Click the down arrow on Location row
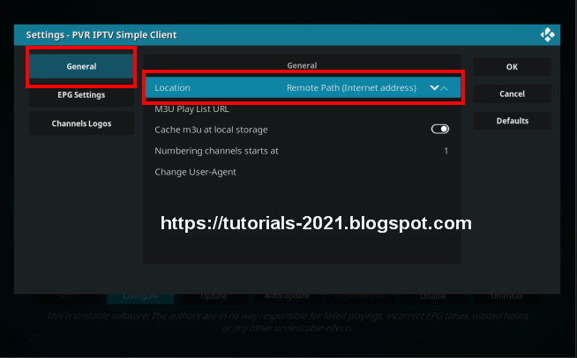Screen dimensions: 577x358 tap(434, 87)
